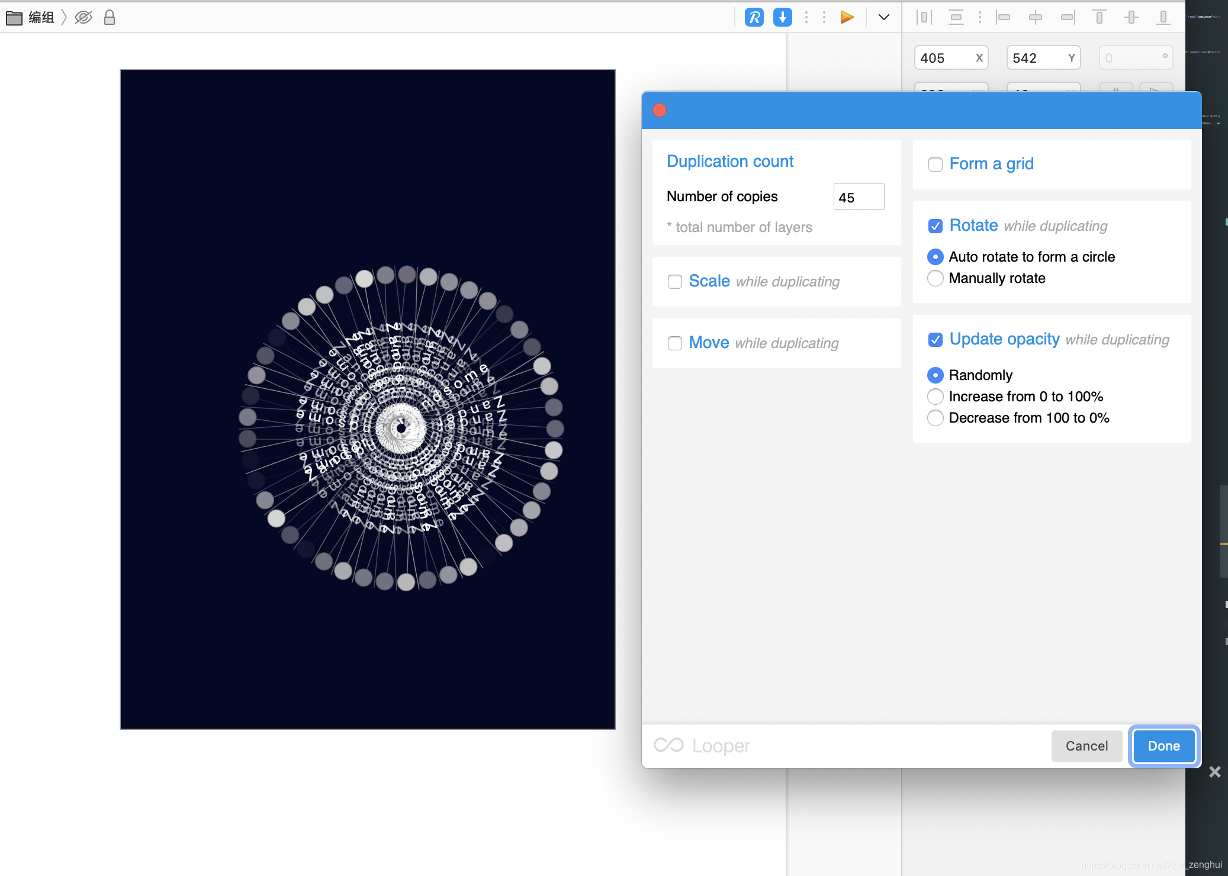Click the orange play arrow icon

(847, 17)
